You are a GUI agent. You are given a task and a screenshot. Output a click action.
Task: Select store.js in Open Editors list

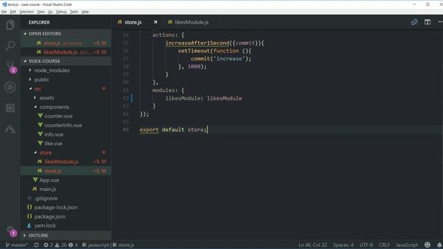click(x=66, y=43)
